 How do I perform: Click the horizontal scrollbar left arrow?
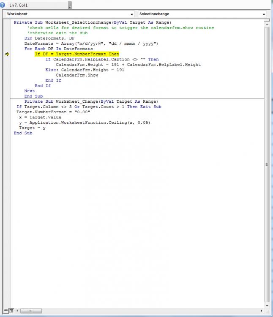click(17, 311)
